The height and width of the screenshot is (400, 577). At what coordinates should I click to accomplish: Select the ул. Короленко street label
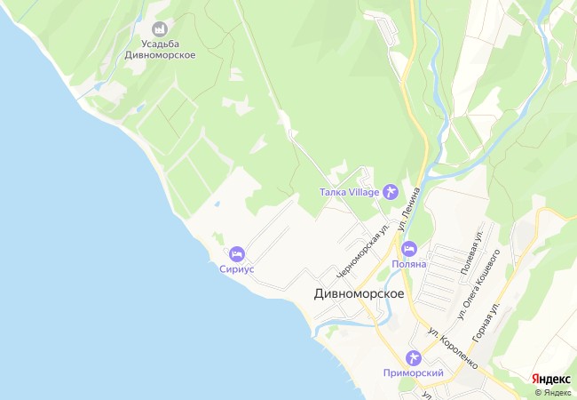pyautogui.click(x=453, y=348)
